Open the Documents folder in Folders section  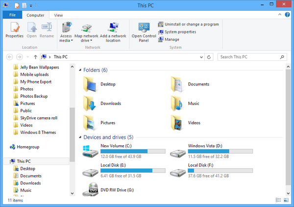pyautogui.click(x=190, y=84)
